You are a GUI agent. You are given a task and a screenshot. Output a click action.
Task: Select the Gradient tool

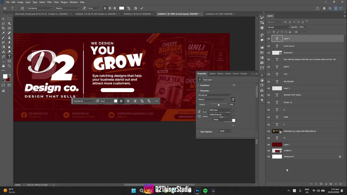click(x=3, y=47)
